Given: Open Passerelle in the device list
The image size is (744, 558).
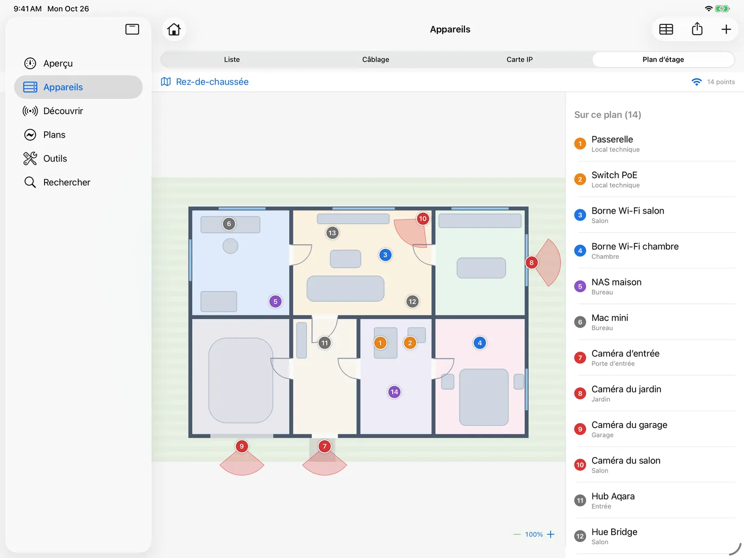Looking at the screenshot, I should (x=655, y=143).
